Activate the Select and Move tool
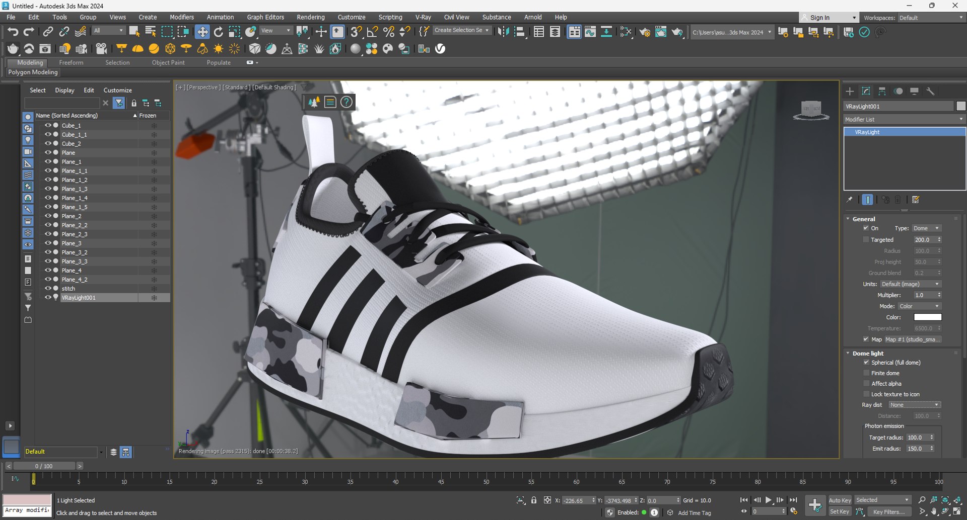 coord(202,32)
